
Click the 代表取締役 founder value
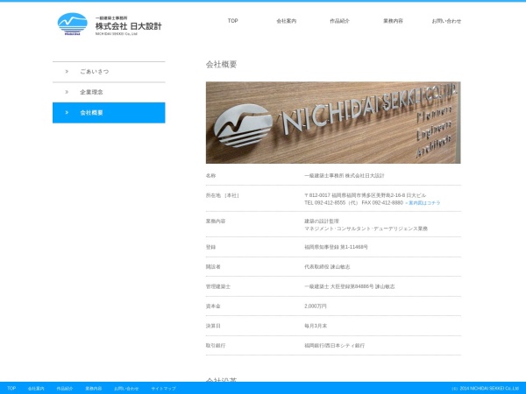pyautogui.click(x=327, y=267)
